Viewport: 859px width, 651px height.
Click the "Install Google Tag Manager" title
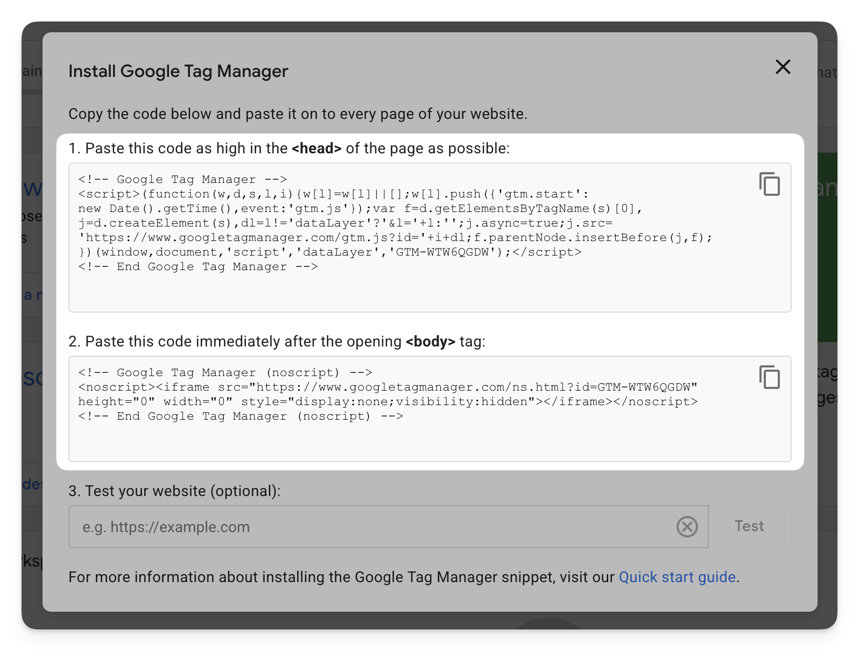[178, 71]
